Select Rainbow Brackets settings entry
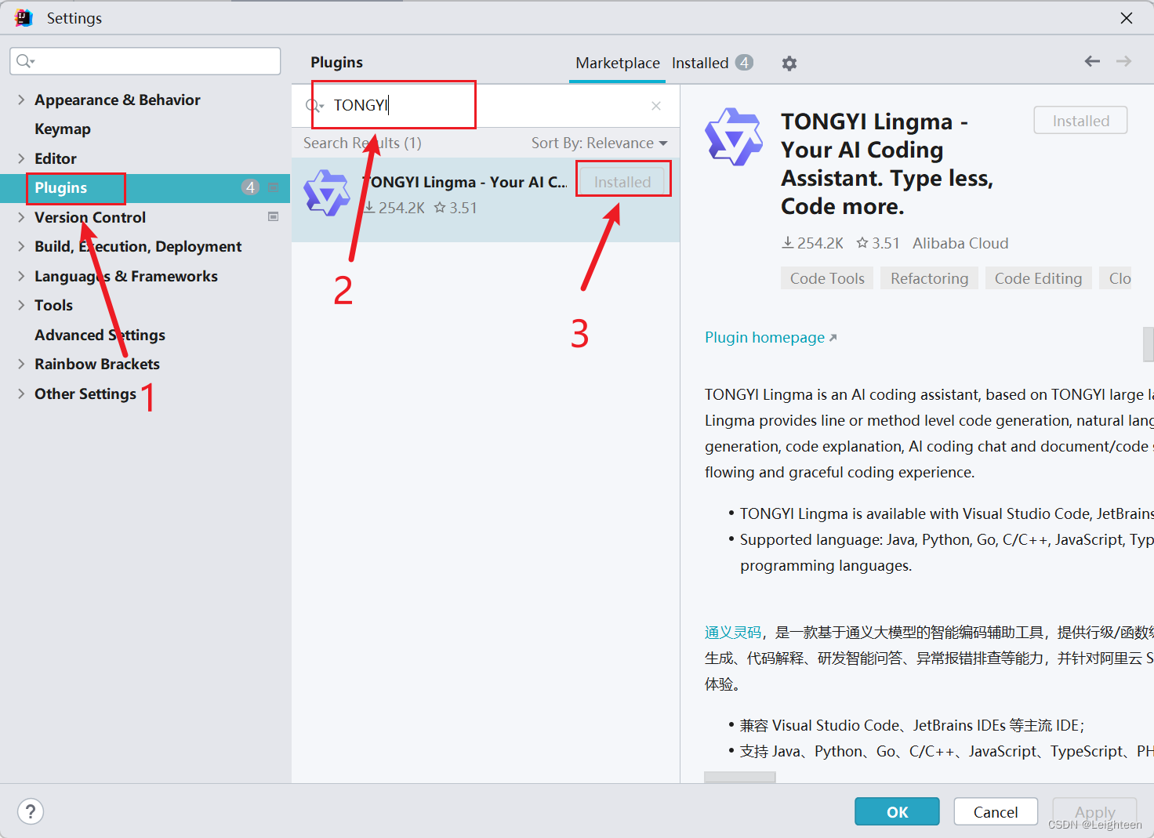The image size is (1154, 838). pos(97,364)
